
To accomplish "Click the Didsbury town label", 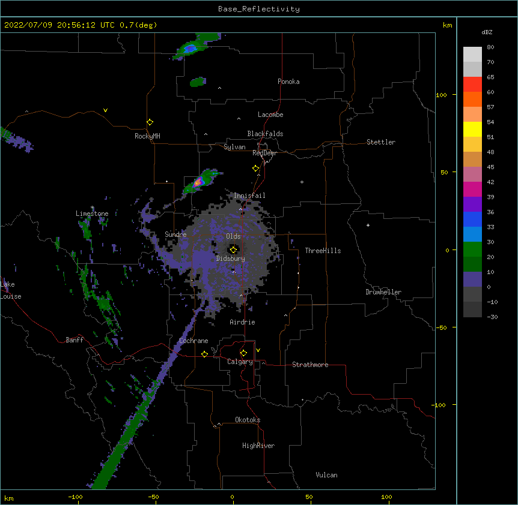I will click(x=230, y=258).
